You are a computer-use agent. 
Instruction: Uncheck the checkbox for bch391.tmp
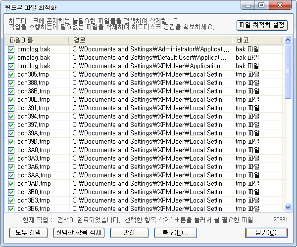tap(11, 108)
